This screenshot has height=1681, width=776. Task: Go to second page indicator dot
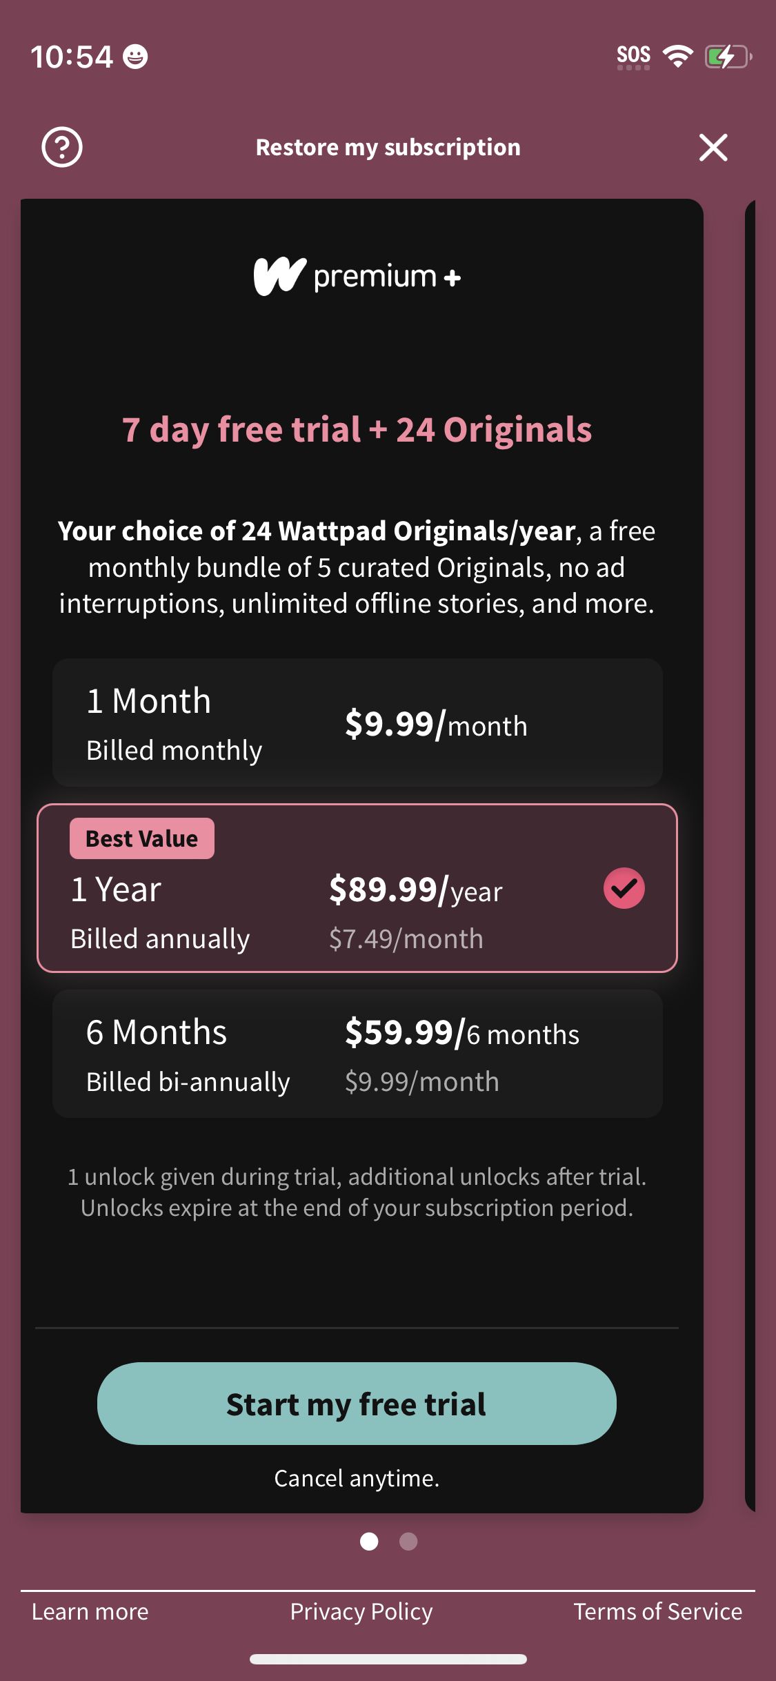click(x=408, y=1541)
